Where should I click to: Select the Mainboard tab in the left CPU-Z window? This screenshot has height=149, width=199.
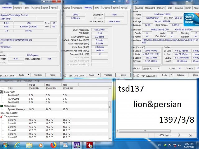point(7,7)
